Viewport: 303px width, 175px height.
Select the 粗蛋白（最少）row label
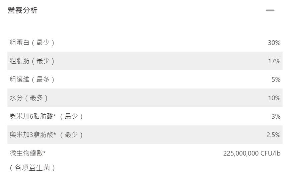(x=32, y=43)
